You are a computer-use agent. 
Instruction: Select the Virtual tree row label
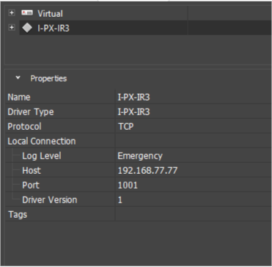[x=50, y=14]
